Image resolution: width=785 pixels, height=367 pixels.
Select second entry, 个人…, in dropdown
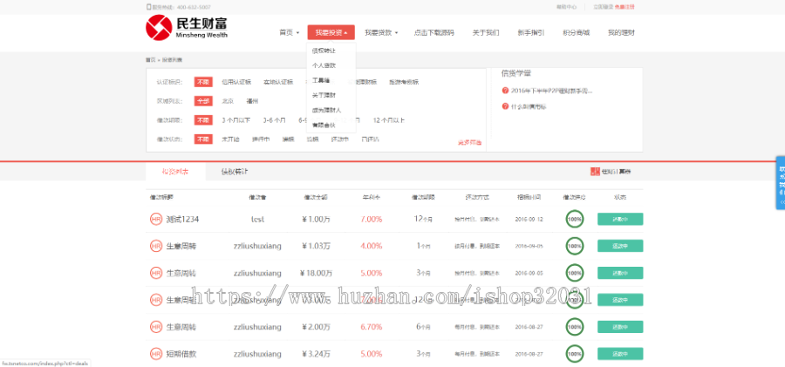point(324,65)
